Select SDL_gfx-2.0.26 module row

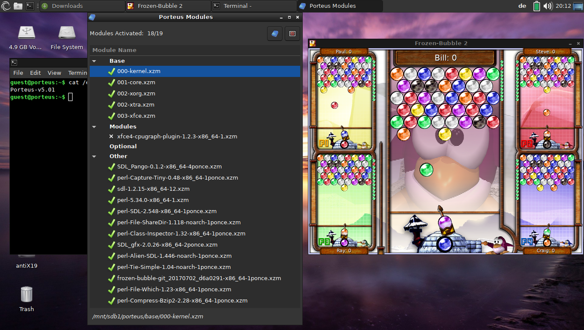pyautogui.click(x=195, y=245)
